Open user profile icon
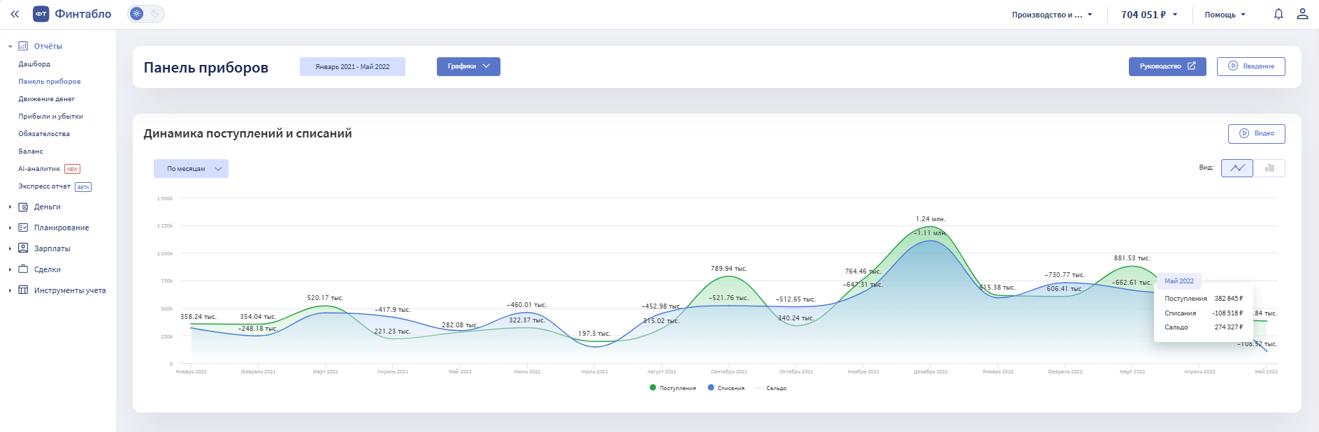This screenshot has height=432, width=1319. [x=1302, y=14]
